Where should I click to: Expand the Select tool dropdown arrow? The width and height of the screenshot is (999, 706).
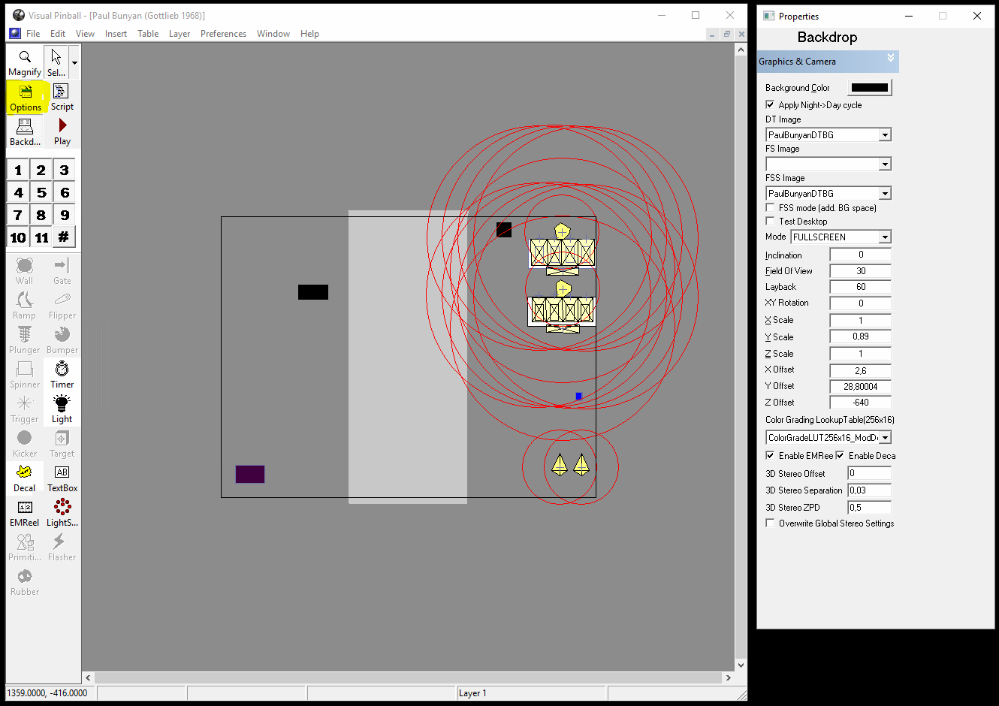[x=74, y=62]
